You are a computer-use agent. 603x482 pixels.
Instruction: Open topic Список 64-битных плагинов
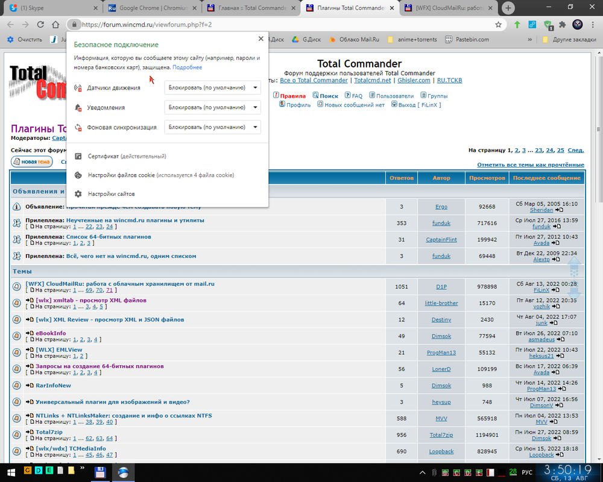pos(109,237)
